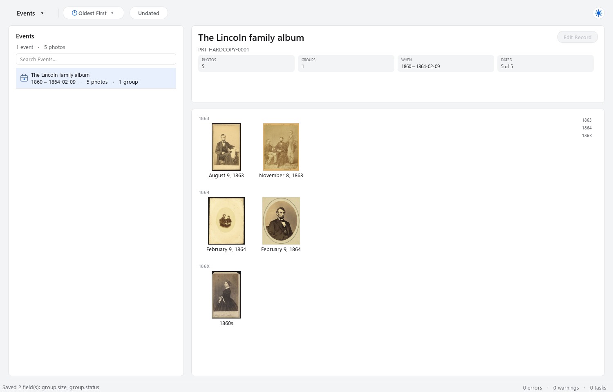The image size is (613, 392).
Task: Click the 0 errors status entry
Action: [x=532, y=388]
